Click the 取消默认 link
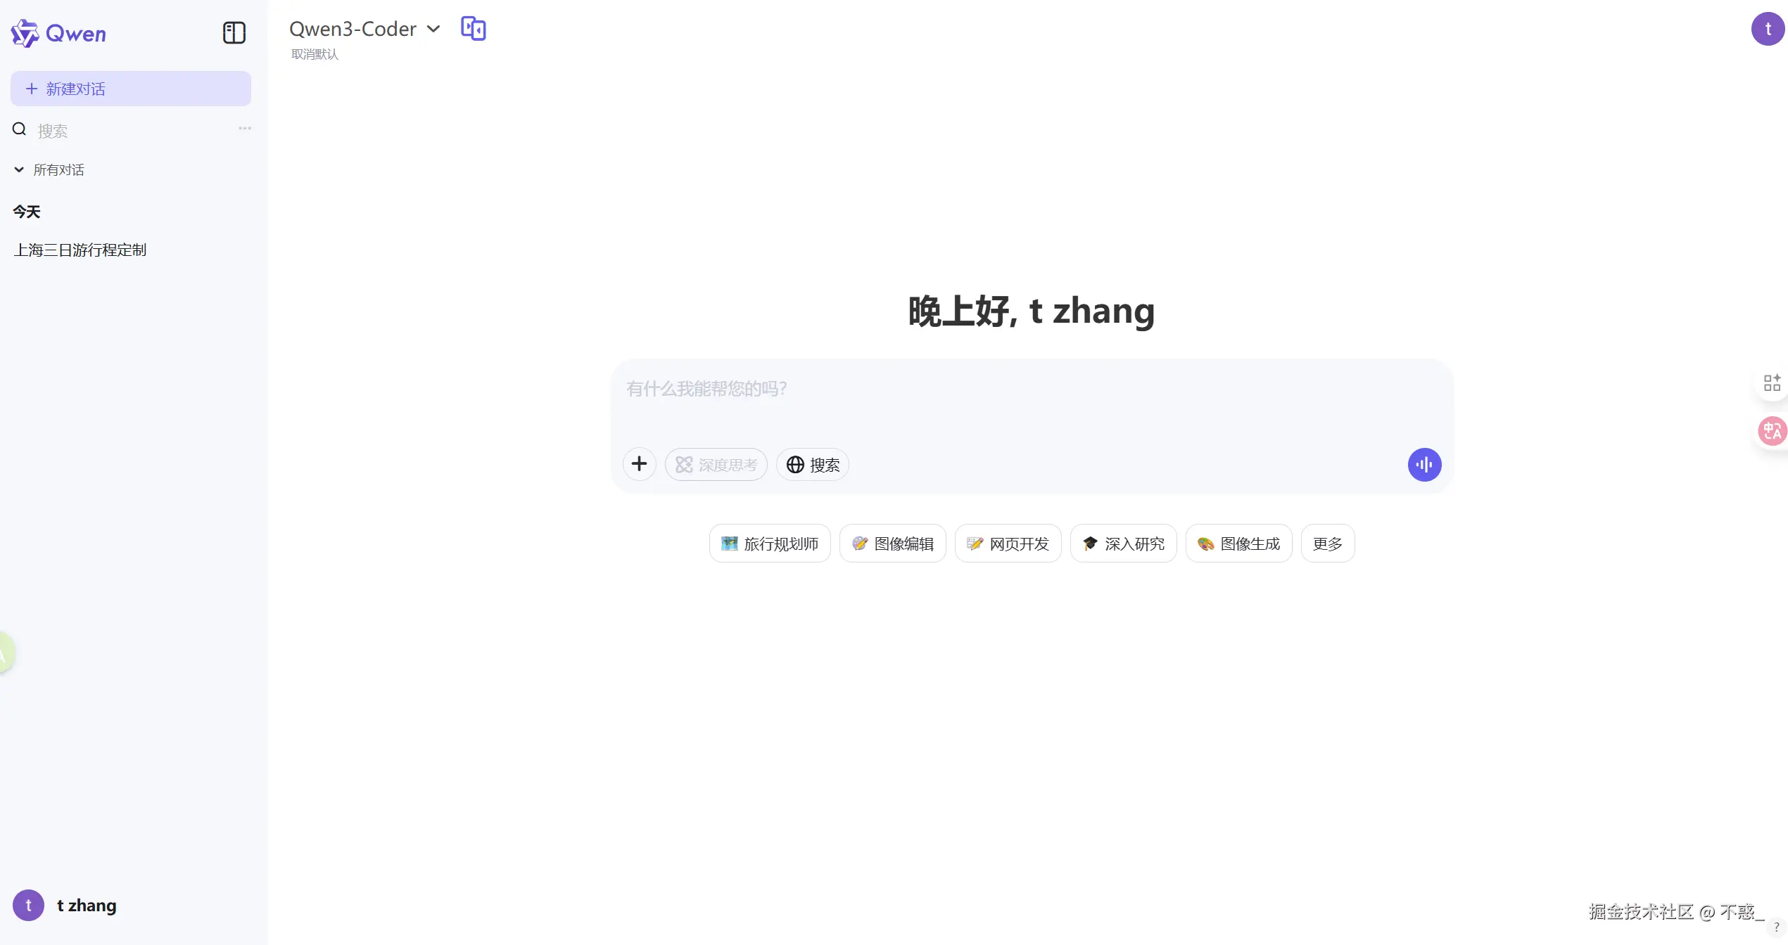The width and height of the screenshot is (1788, 945). click(315, 54)
